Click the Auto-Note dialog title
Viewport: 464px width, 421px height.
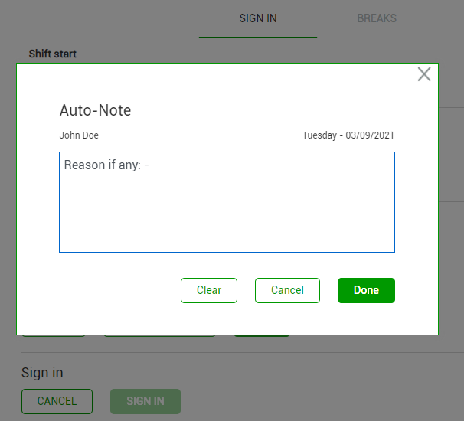[95, 110]
